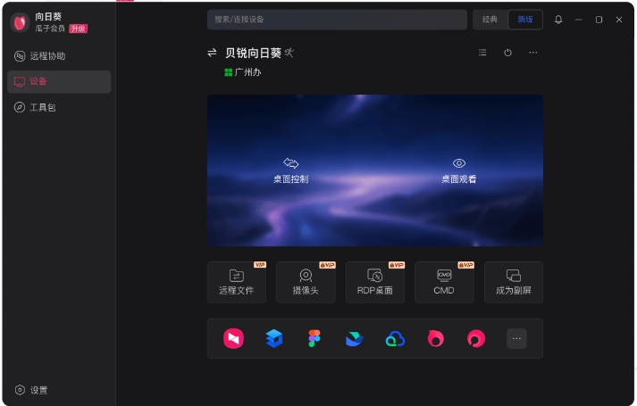637x406 pixels.
Task: Launch the pink flame app icon
Action: coord(435,339)
